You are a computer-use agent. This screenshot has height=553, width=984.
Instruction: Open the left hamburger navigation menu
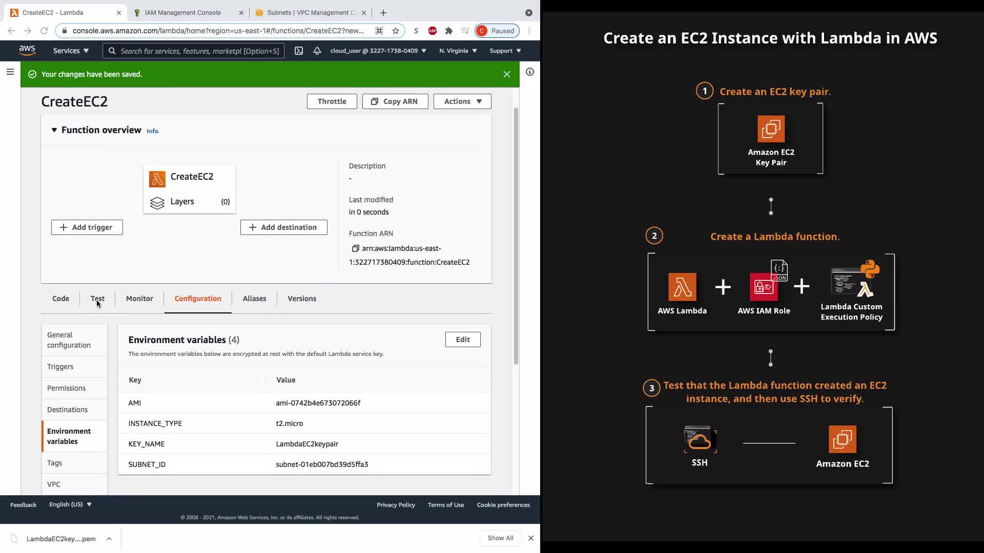10,72
